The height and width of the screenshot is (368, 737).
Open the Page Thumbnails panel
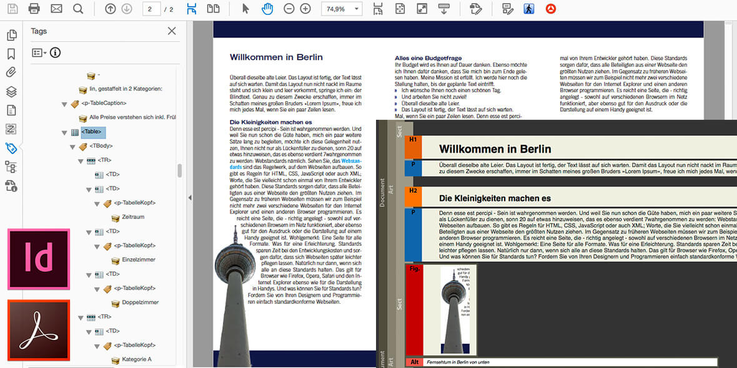(x=12, y=36)
